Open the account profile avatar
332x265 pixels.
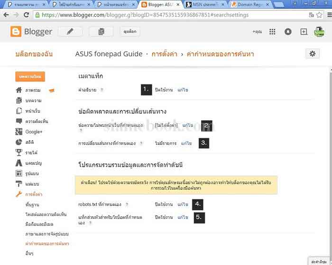click(x=319, y=32)
